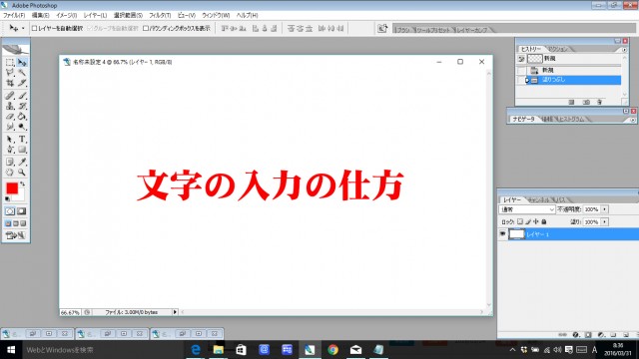Screen dimensions: 639x359
Task: Enable auto-select layer checkbox
Action: point(34,28)
